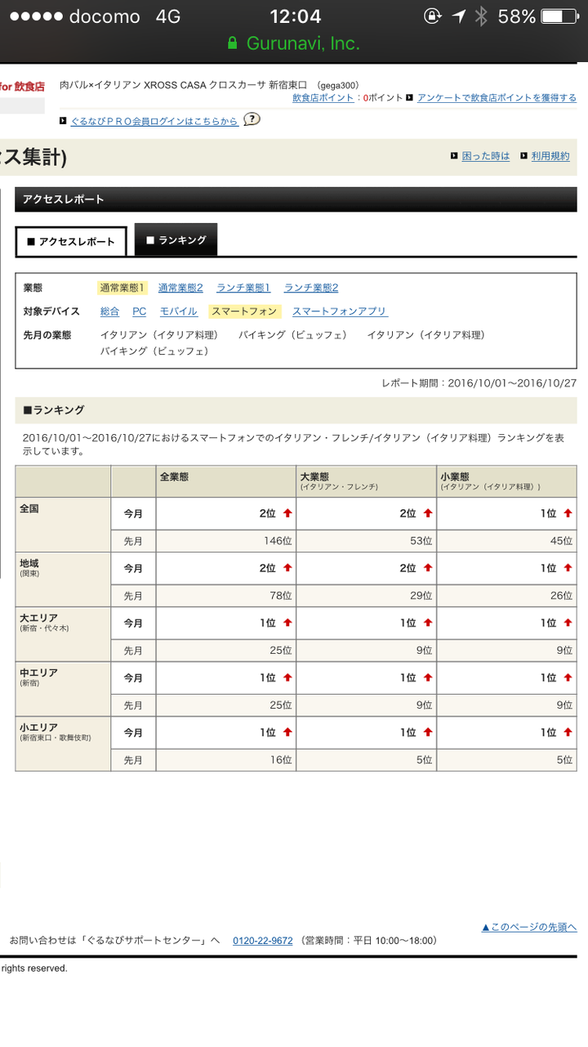Open 困った時は help link
The width and height of the screenshot is (588, 1047).
pos(486,156)
